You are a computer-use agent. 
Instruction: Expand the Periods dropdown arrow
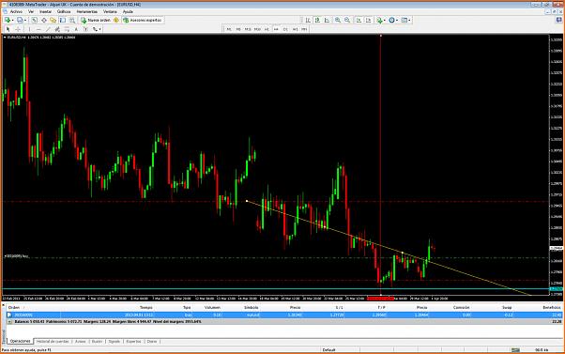click(397, 21)
